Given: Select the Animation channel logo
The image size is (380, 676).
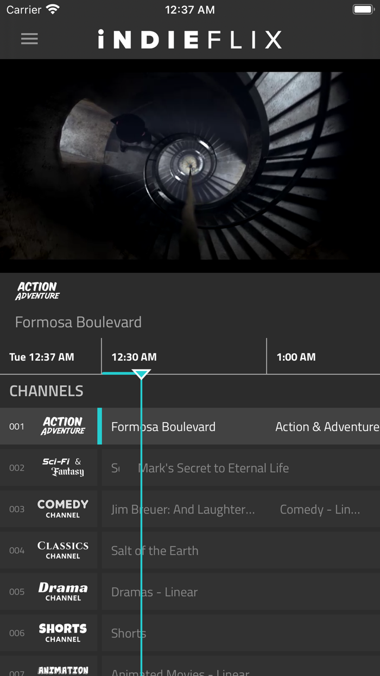Looking at the screenshot, I should [x=64, y=669].
